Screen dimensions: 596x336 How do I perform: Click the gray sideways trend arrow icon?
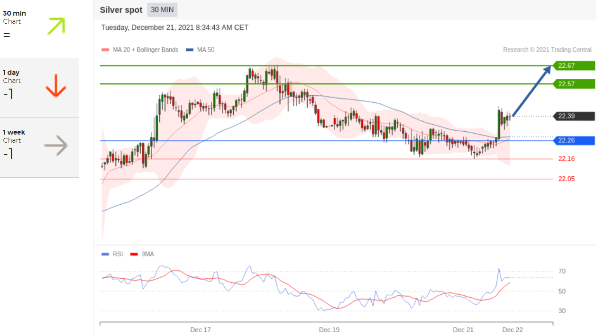(x=56, y=145)
